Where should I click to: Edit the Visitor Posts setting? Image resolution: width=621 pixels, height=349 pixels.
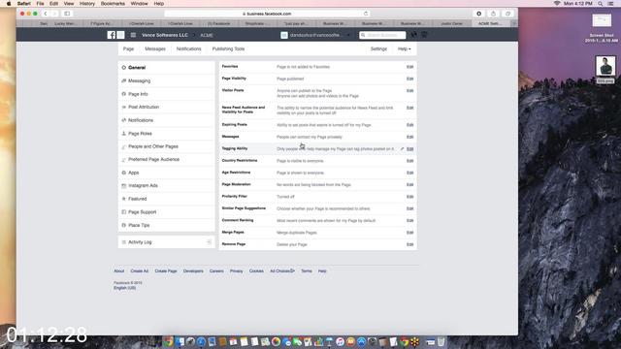(x=409, y=90)
